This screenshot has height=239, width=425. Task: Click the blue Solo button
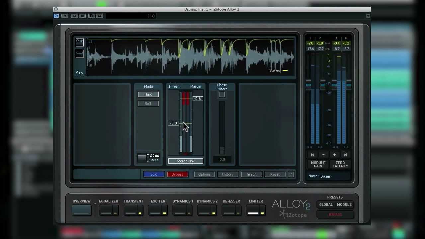click(x=154, y=174)
